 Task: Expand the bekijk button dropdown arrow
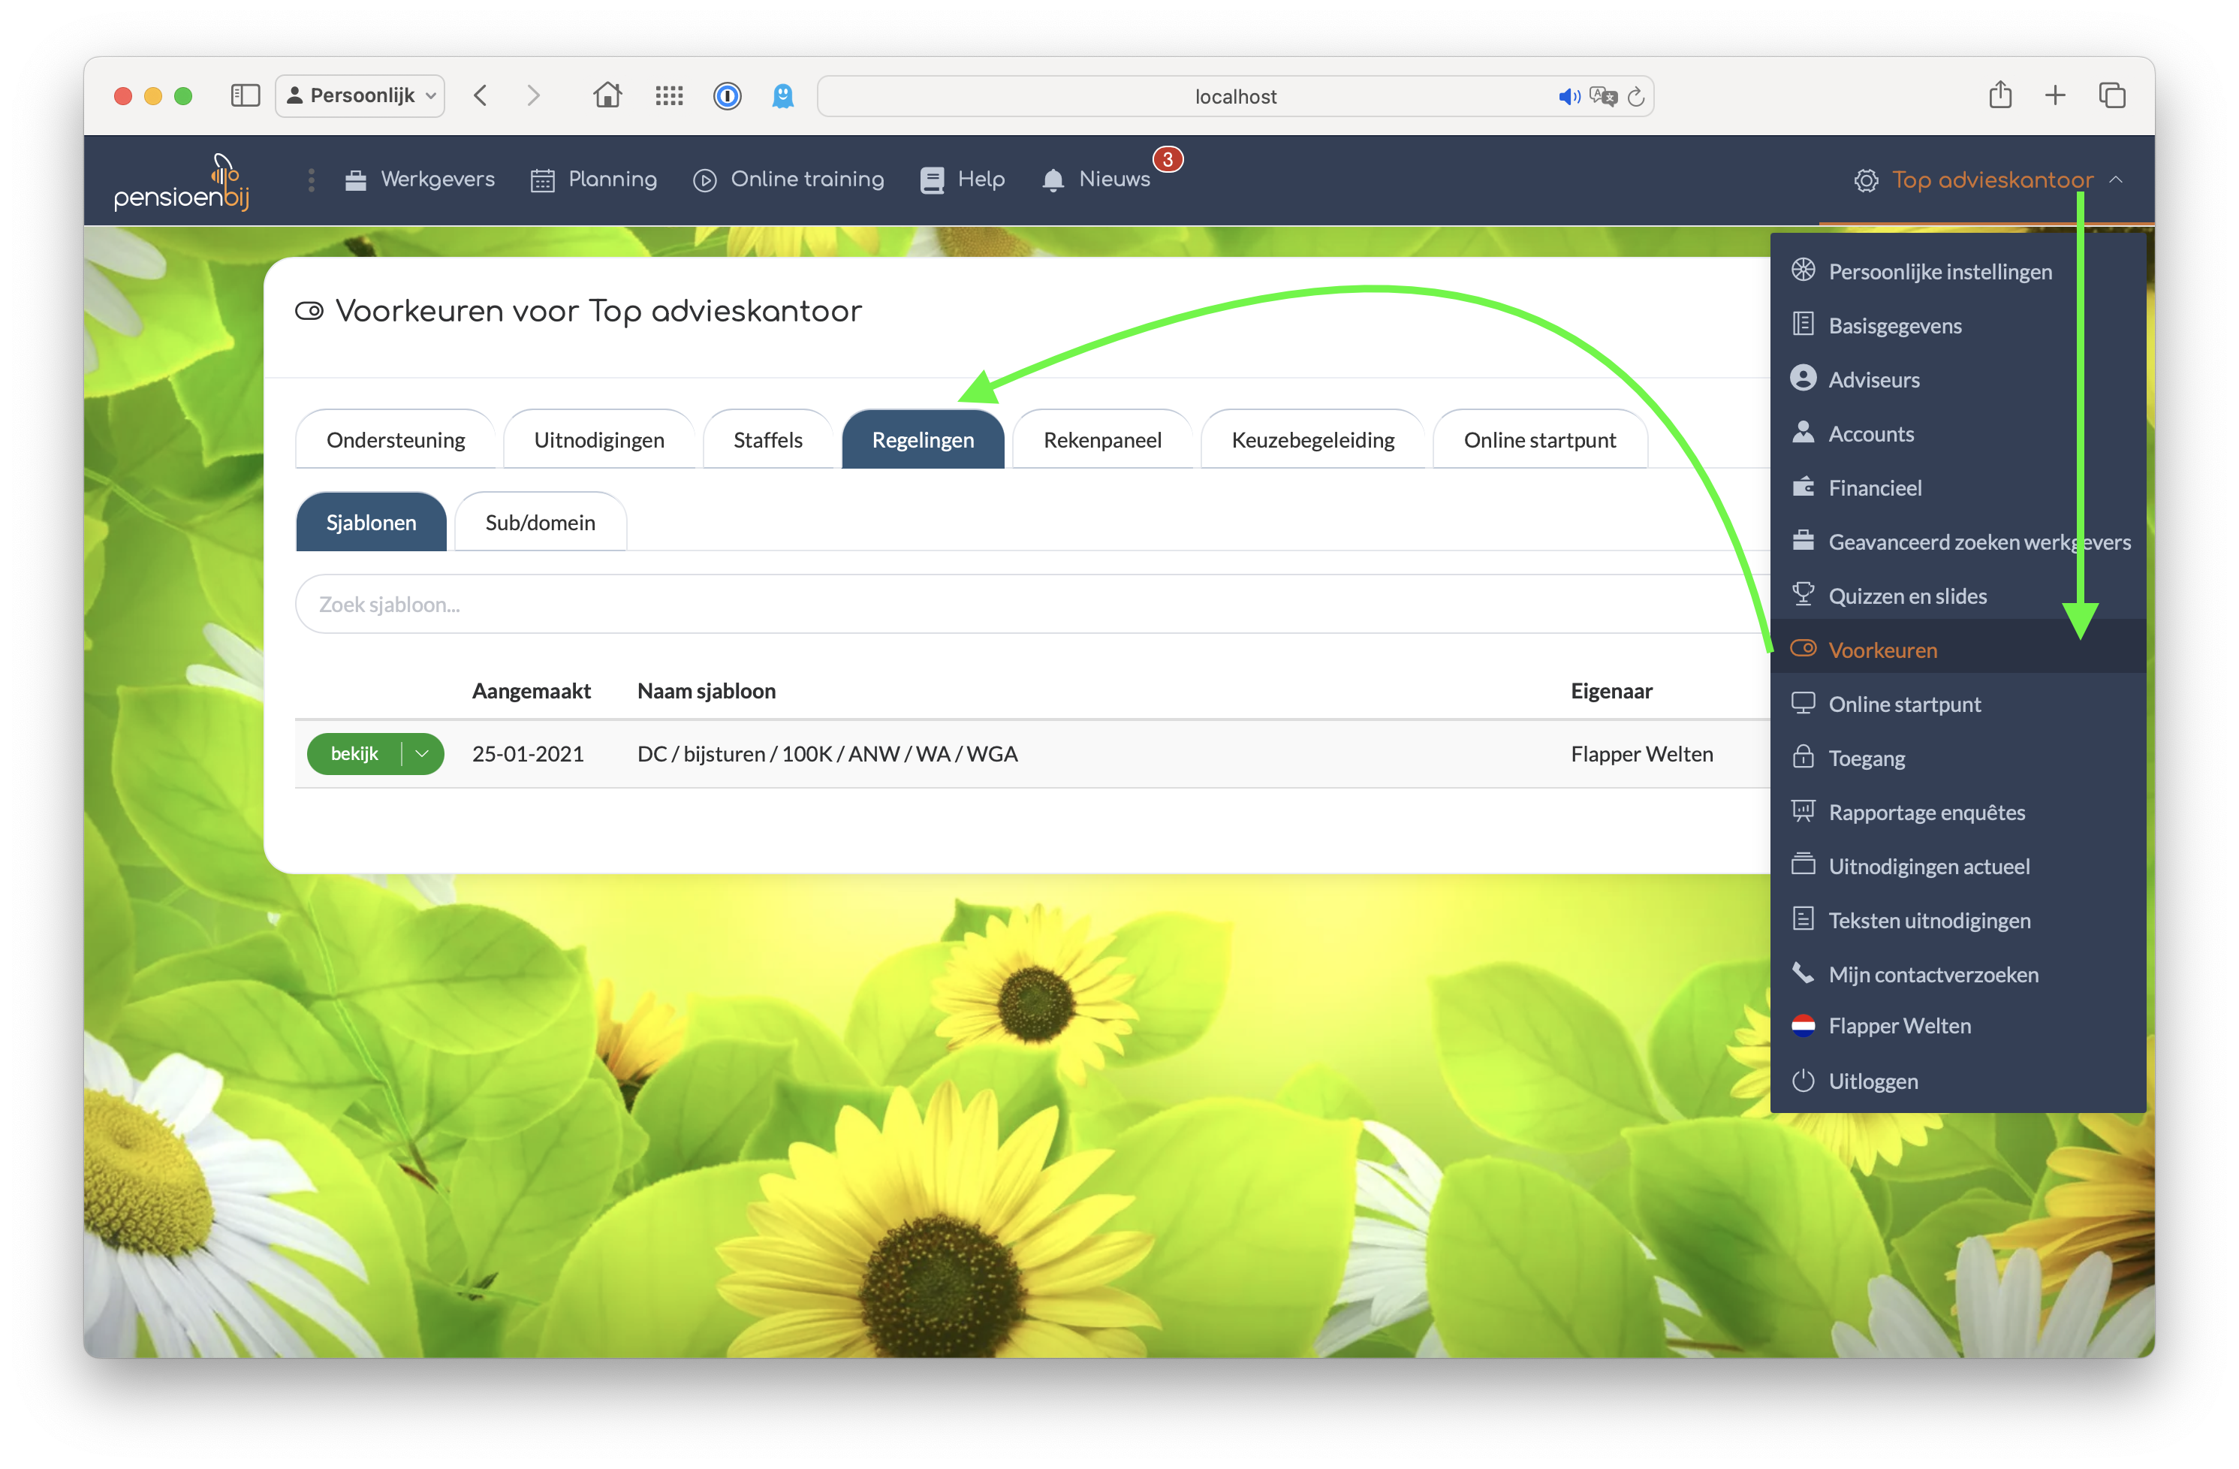click(423, 754)
